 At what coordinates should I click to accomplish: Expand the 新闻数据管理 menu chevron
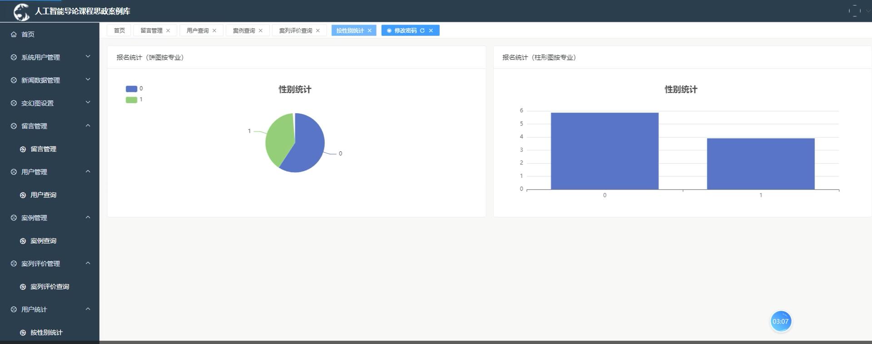click(88, 80)
